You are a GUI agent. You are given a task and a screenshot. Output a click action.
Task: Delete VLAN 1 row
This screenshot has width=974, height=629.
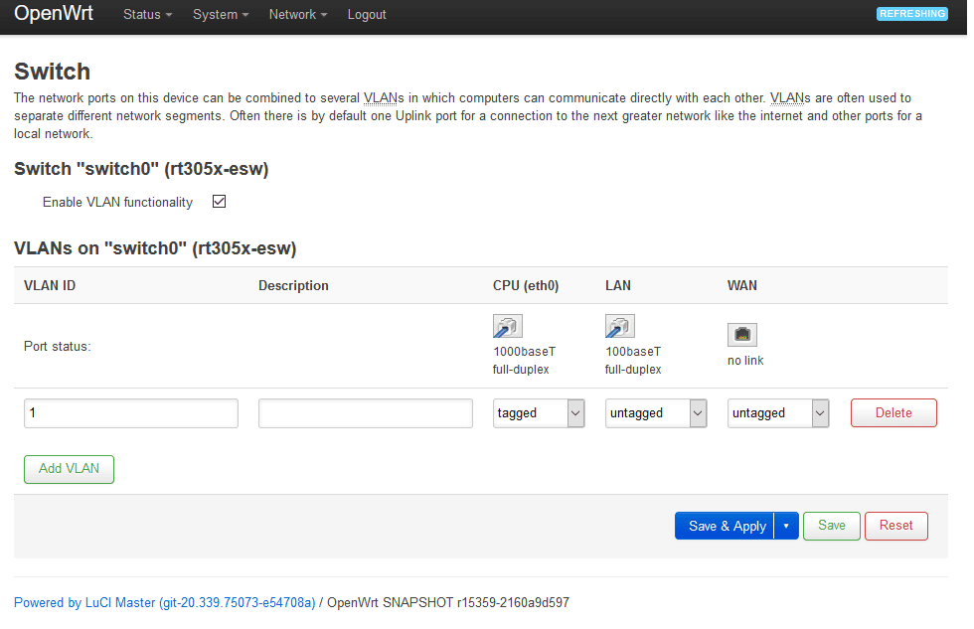pos(893,413)
